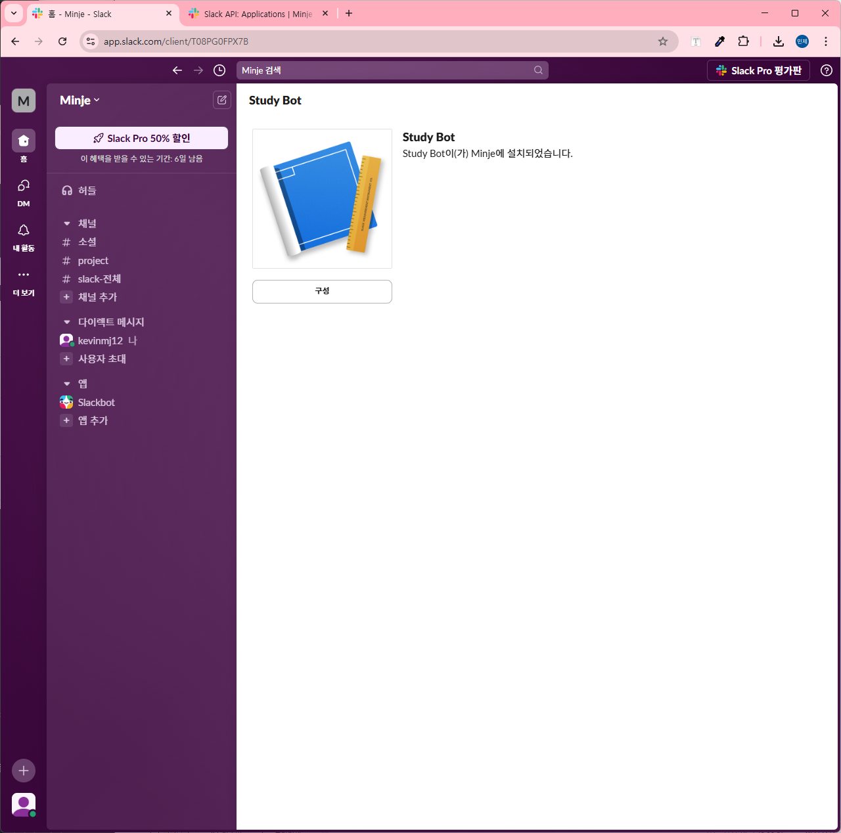Click the Study Bot app image
The height and width of the screenshot is (833, 841).
coord(322,198)
